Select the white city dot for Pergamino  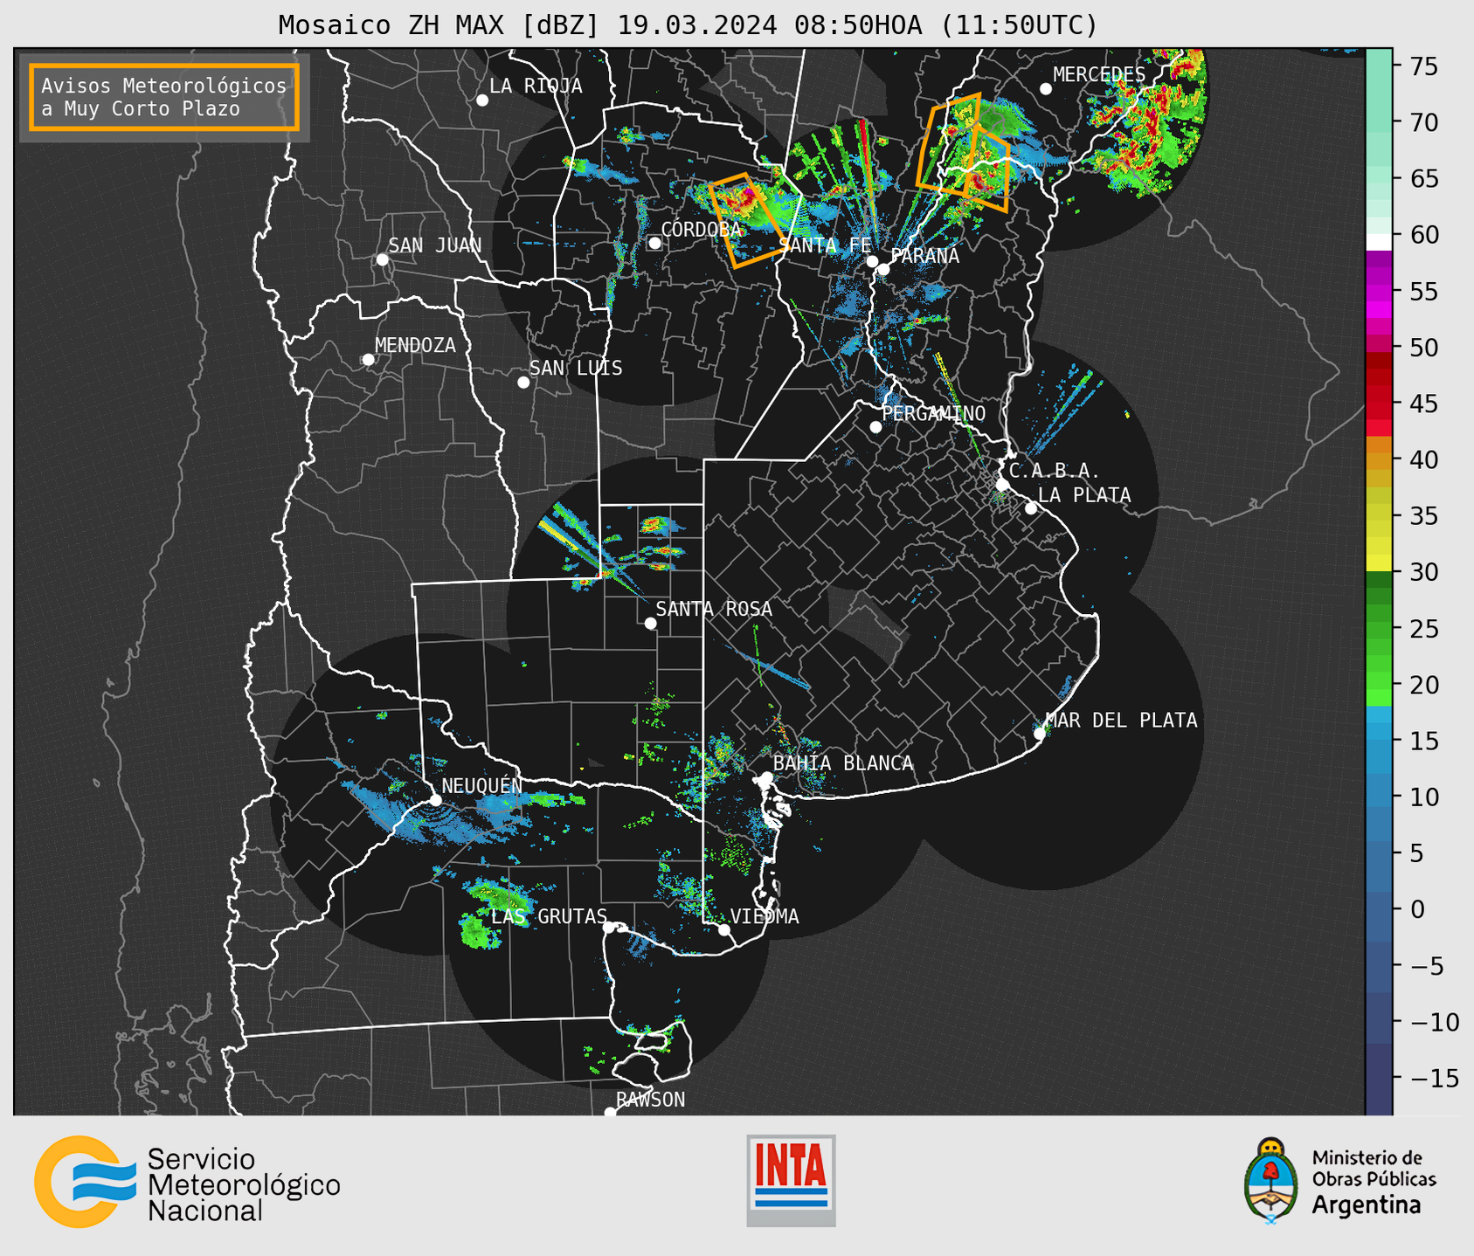[875, 427]
